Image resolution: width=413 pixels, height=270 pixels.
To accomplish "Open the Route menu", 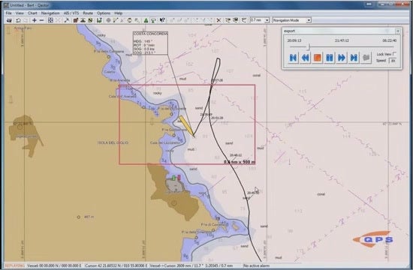I will (x=88, y=13).
